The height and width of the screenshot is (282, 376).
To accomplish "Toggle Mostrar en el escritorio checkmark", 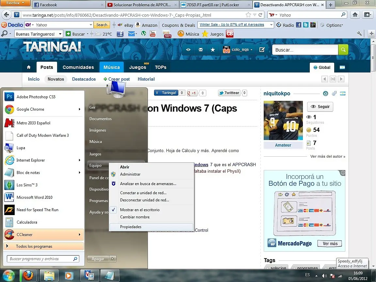I will pos(114,210).
